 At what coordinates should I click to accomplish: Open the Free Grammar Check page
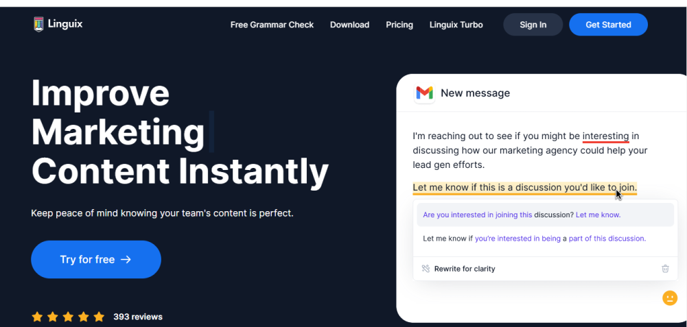pyautogui.click(x=272, y=25)
